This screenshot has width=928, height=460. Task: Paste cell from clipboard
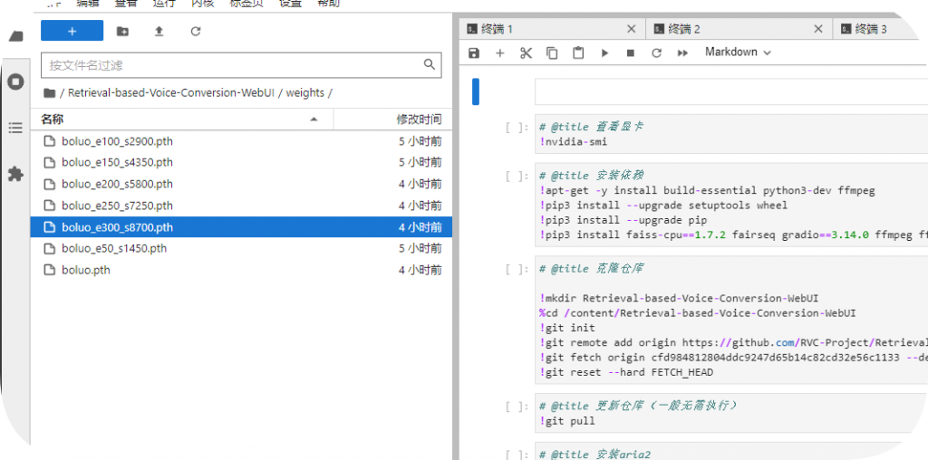pyautogui.click(x=578, y=53)
